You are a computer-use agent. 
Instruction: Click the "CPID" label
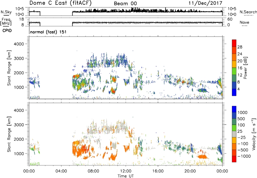pyautogui.click(x=7, y=31)
